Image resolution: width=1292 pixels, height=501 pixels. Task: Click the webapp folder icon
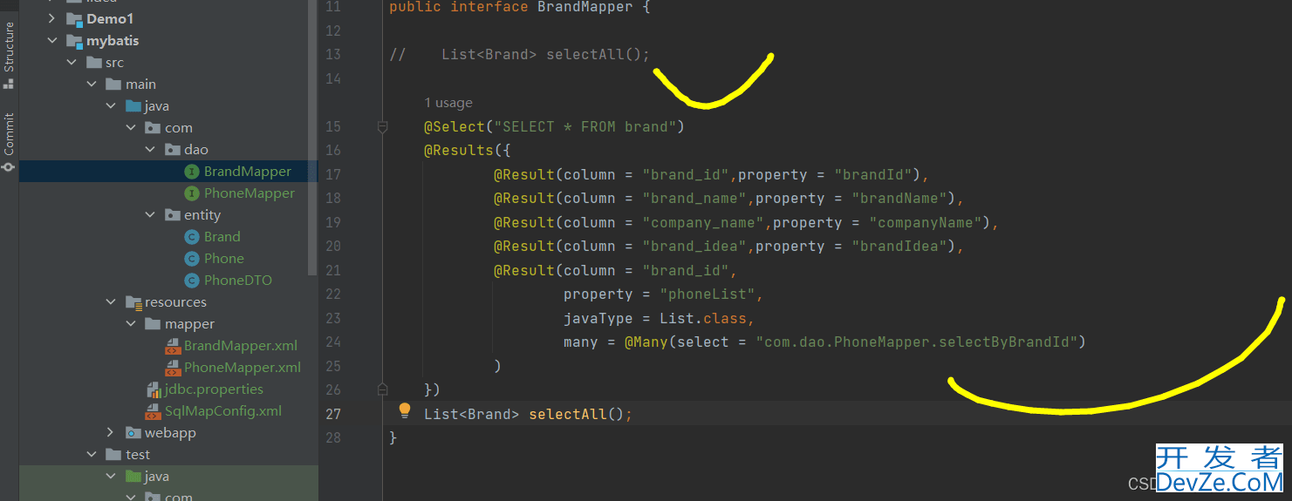[x=133, y=433]
